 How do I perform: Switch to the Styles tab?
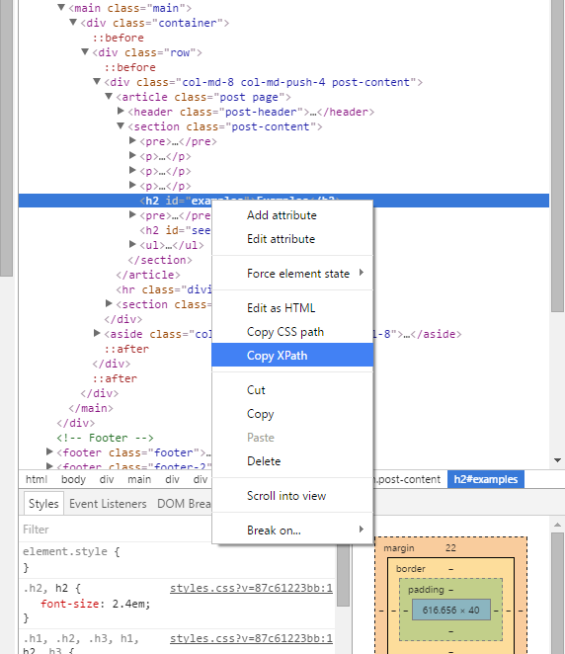(x=43, y=504)
